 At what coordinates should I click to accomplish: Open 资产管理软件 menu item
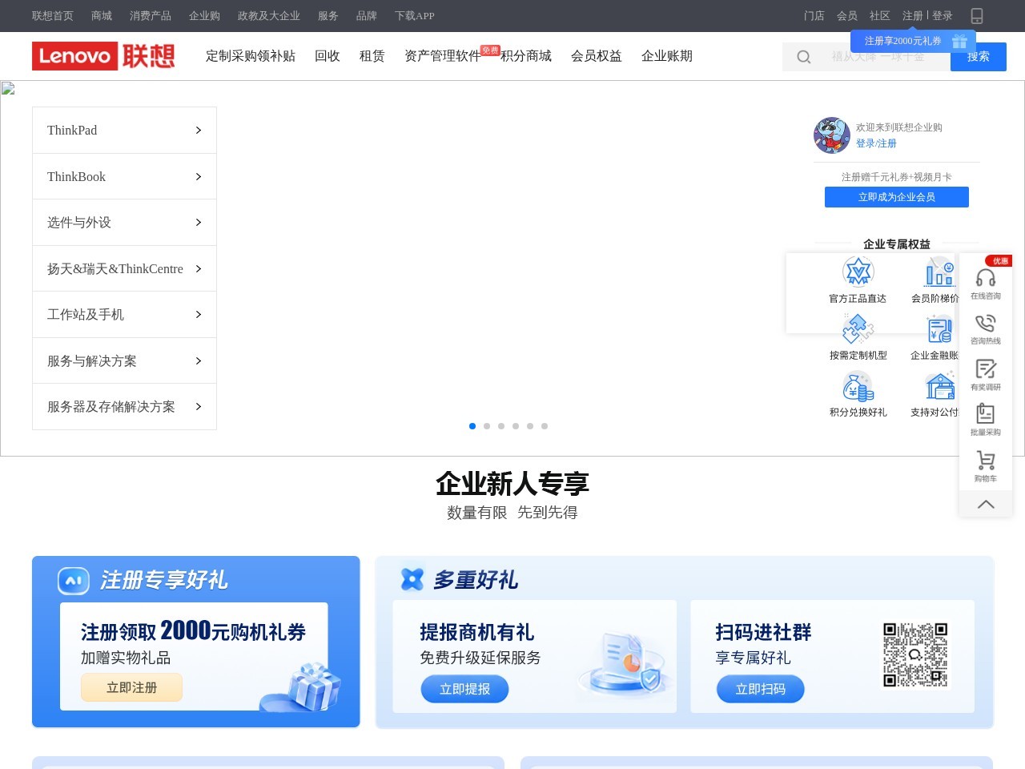(443, 56)
